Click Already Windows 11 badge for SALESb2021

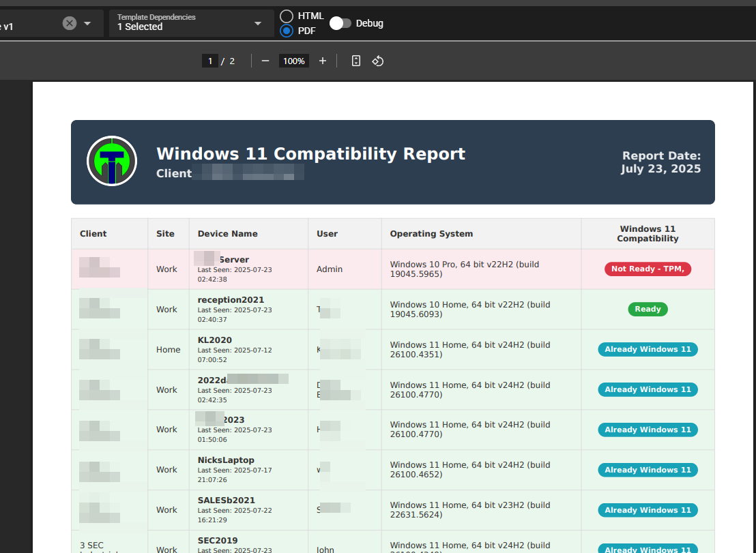[x=648, y=510]
